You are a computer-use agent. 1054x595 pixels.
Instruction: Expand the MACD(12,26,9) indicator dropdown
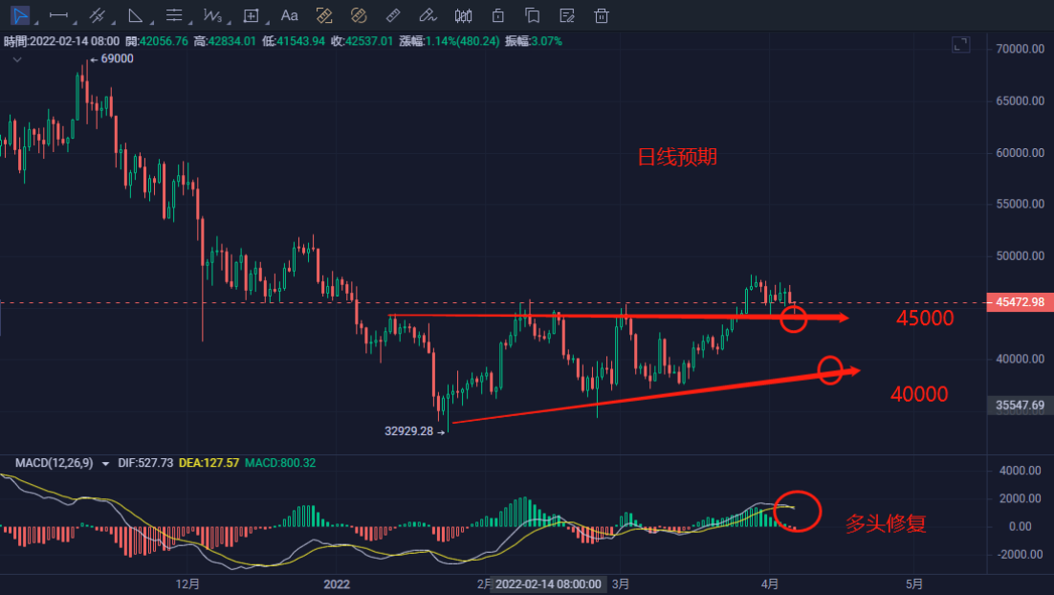pos(105,463)
